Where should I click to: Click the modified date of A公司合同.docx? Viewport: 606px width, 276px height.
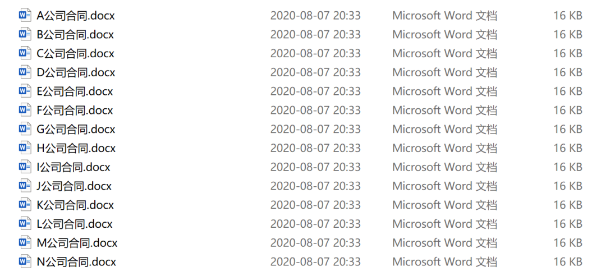[315, 16]
